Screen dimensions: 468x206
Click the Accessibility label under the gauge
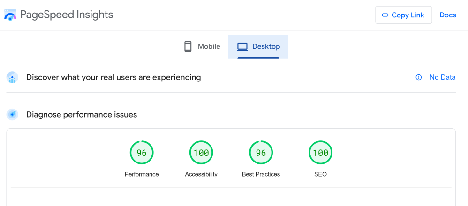pyautogui.click(x=201, y=174)
